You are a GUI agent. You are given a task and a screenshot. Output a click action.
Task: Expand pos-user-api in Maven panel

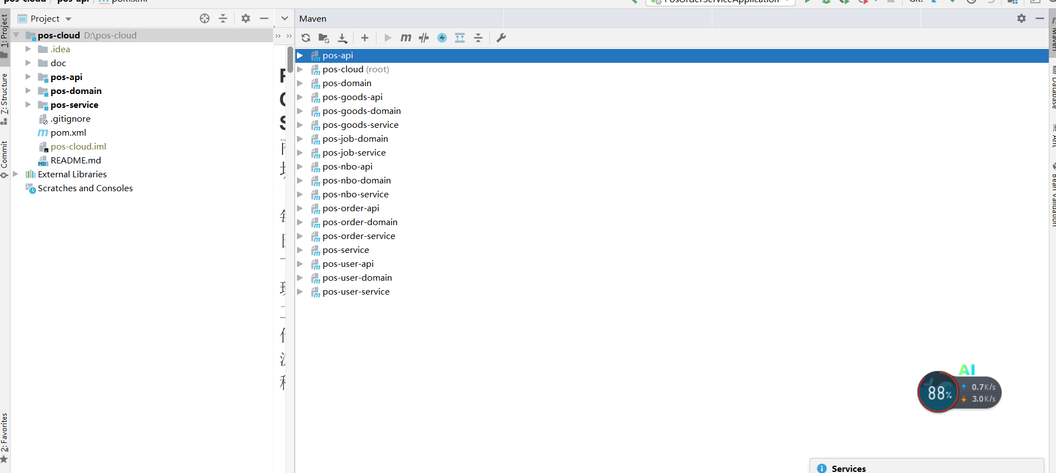point(300,264)
